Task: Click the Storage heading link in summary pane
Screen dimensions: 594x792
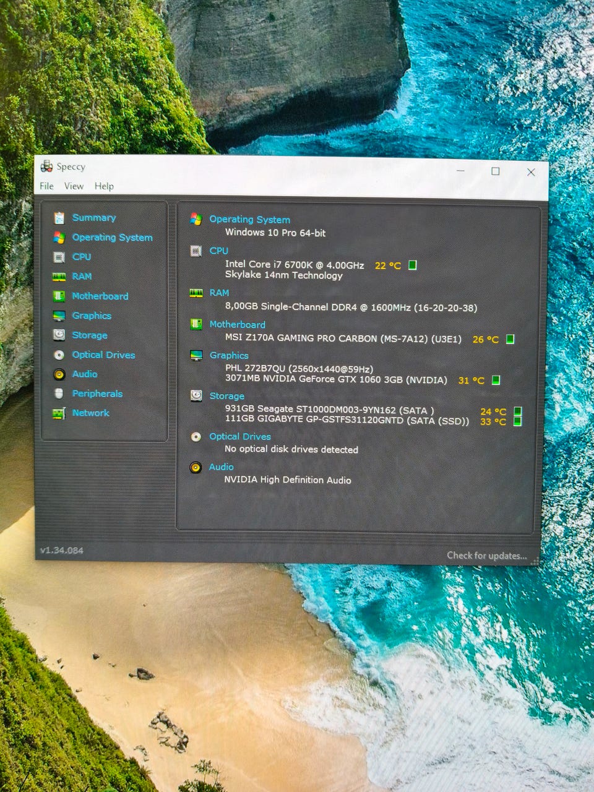Action: click(226, 396)
